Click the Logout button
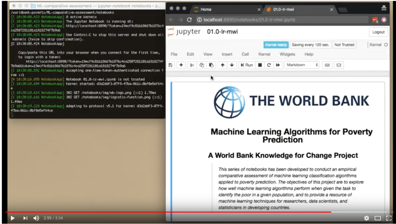The height and width of the screenshot is (224, 396). point(378,32)
